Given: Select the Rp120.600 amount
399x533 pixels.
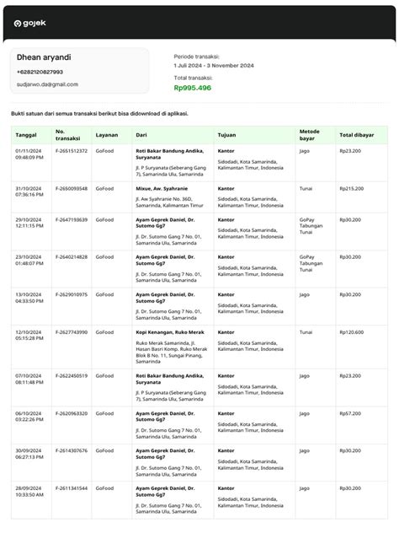Looking at the screenshot, I should pos(352,332).
